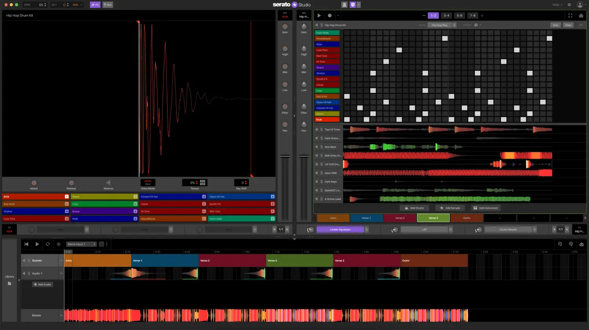Image resolution: width=589 pixels, height=330 pixels.
Task: Switch to the 3-4 pattern page tab
Action: [446, 15]
